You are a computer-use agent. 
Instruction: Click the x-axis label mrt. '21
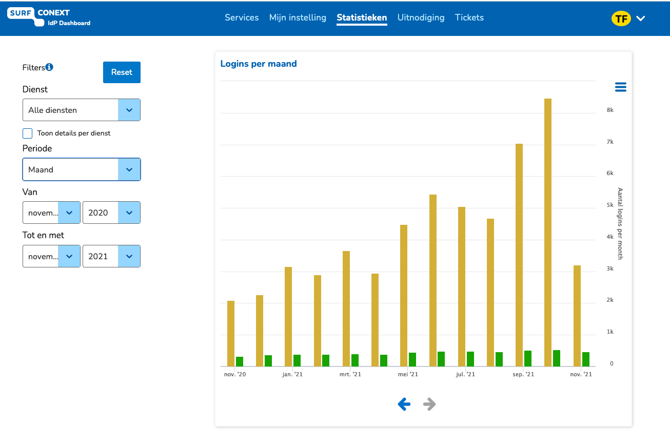(x=350, y=374)
